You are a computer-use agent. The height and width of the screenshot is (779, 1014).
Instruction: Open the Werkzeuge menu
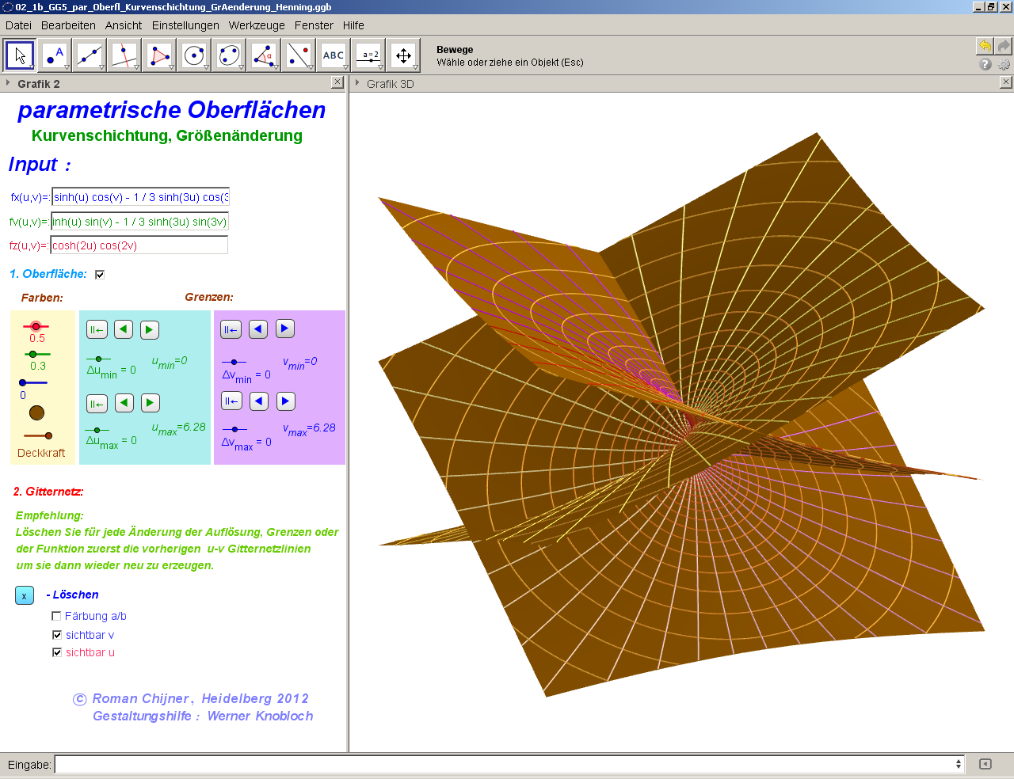[257, 25]
